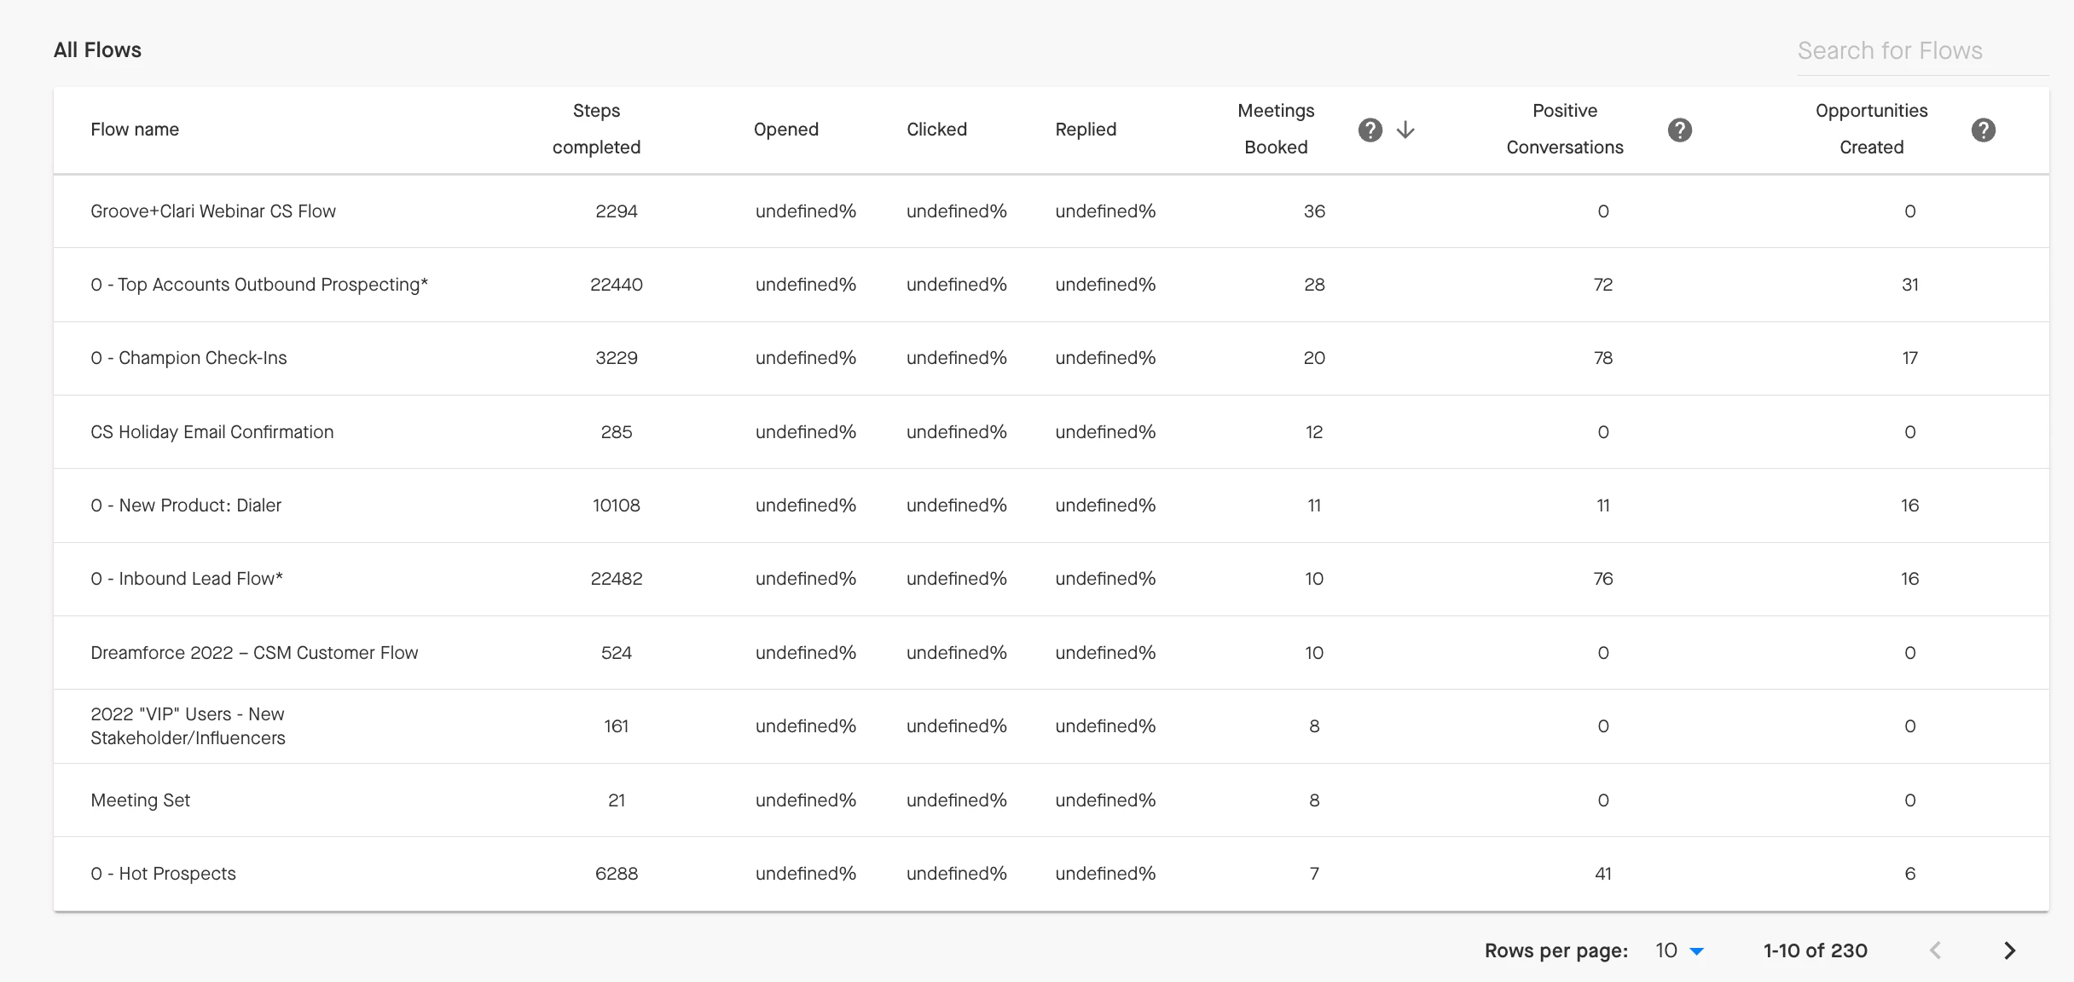Image resolution: width=2074 pixels, height=982 pixels.
Task: Open the rows per page dropdown
Action: click(1678, 950)
